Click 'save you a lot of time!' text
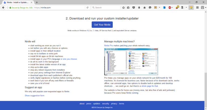This screenshot has width=207, height=110. tap(40, 83)
